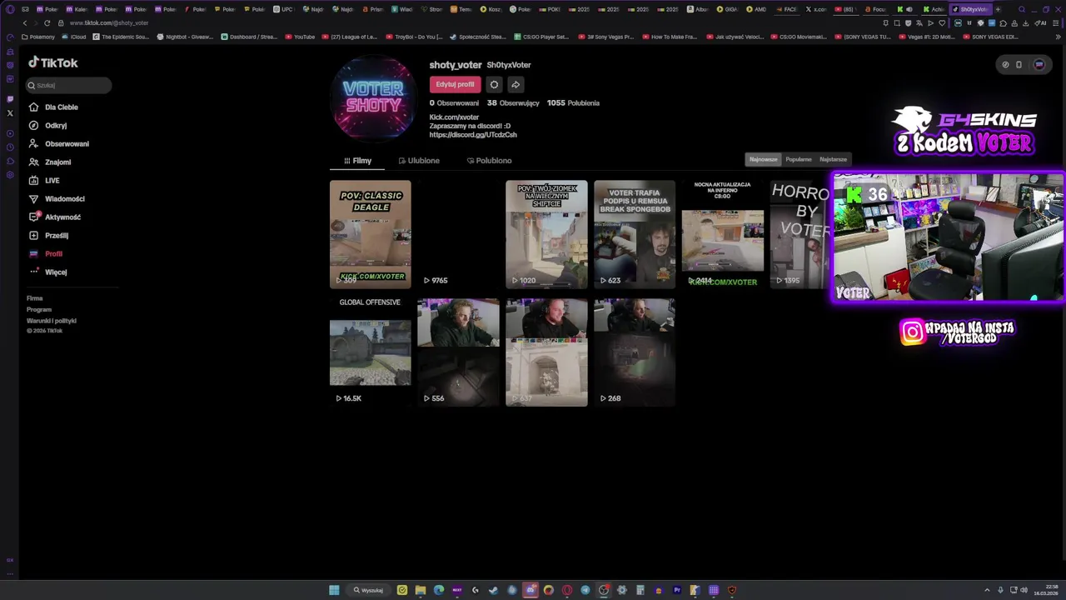
Task: Open the Global Offensive video with 16.5K views
Action: click(370, 352)
